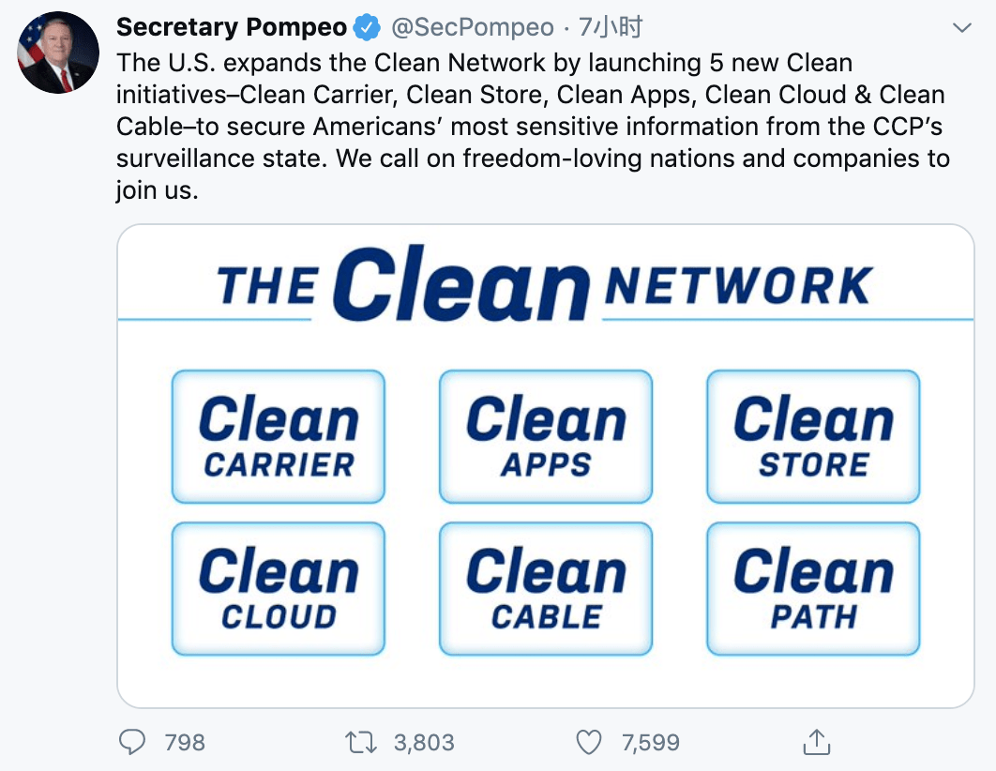The width and height of the screenshot is (996, 771).
Task: Click the blue verified badge
Action: tap(367, 27)
